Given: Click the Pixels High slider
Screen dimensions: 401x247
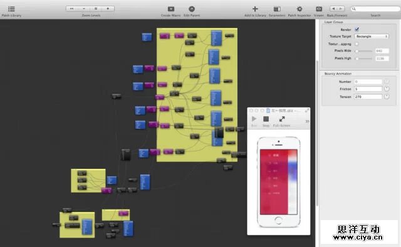Looking at the screenshot, I should (363, 58).
